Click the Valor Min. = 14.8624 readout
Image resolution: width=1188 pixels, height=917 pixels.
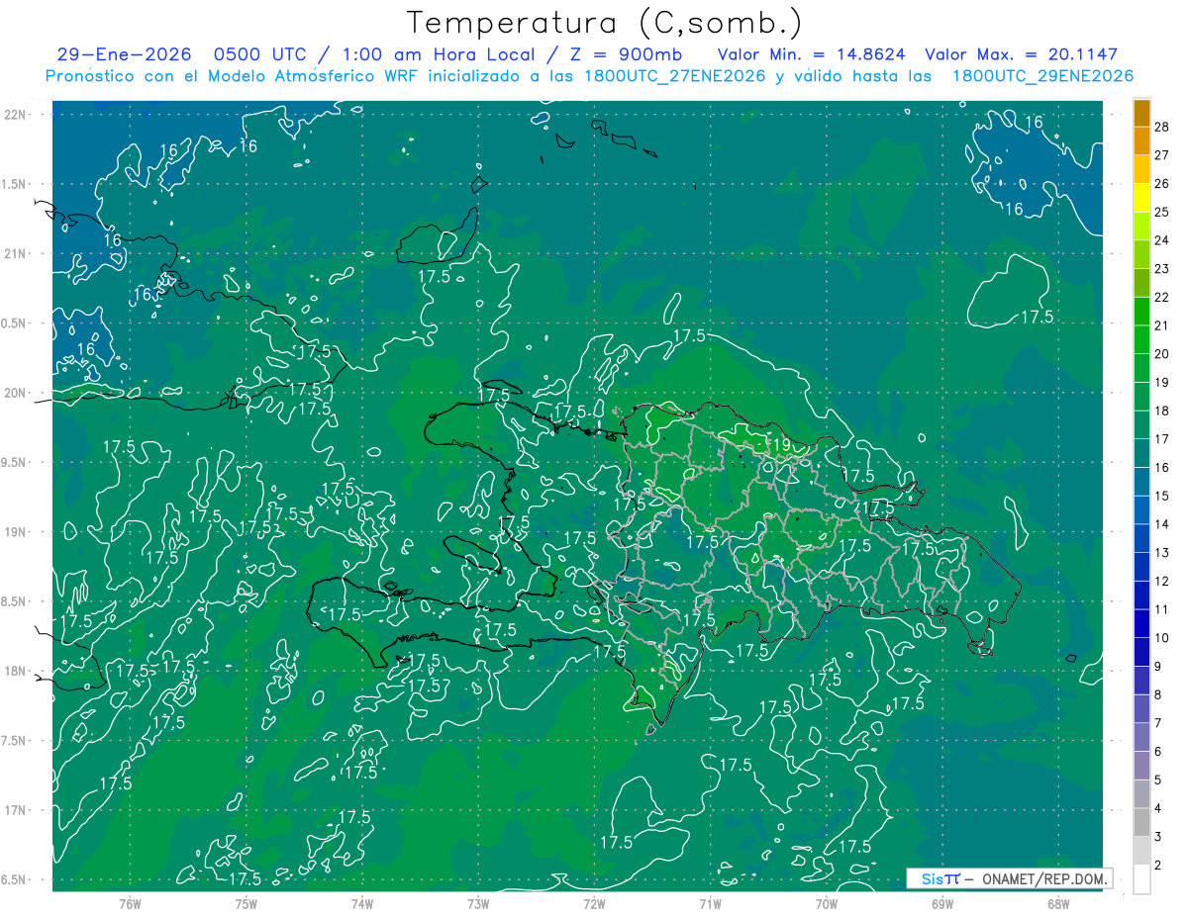812,54
